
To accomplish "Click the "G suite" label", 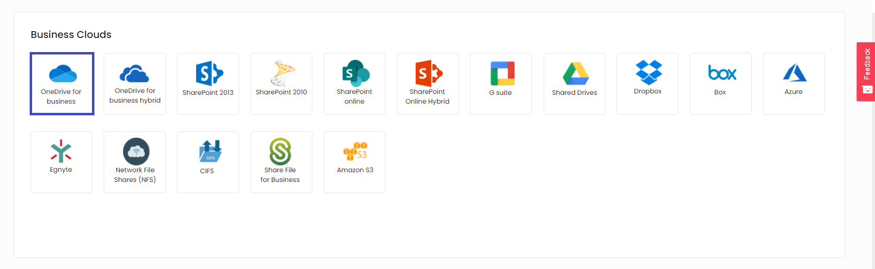I will [501, 92].
